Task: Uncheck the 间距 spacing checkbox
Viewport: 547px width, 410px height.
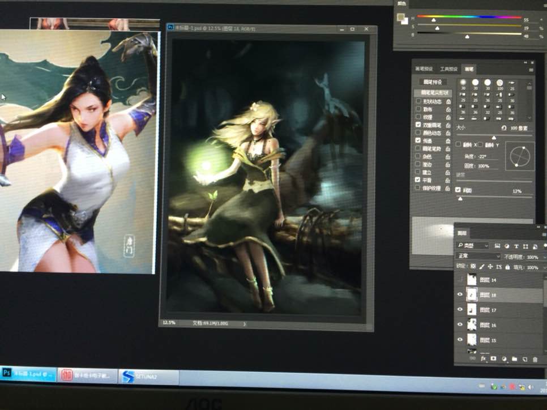Action: (458, 190)
